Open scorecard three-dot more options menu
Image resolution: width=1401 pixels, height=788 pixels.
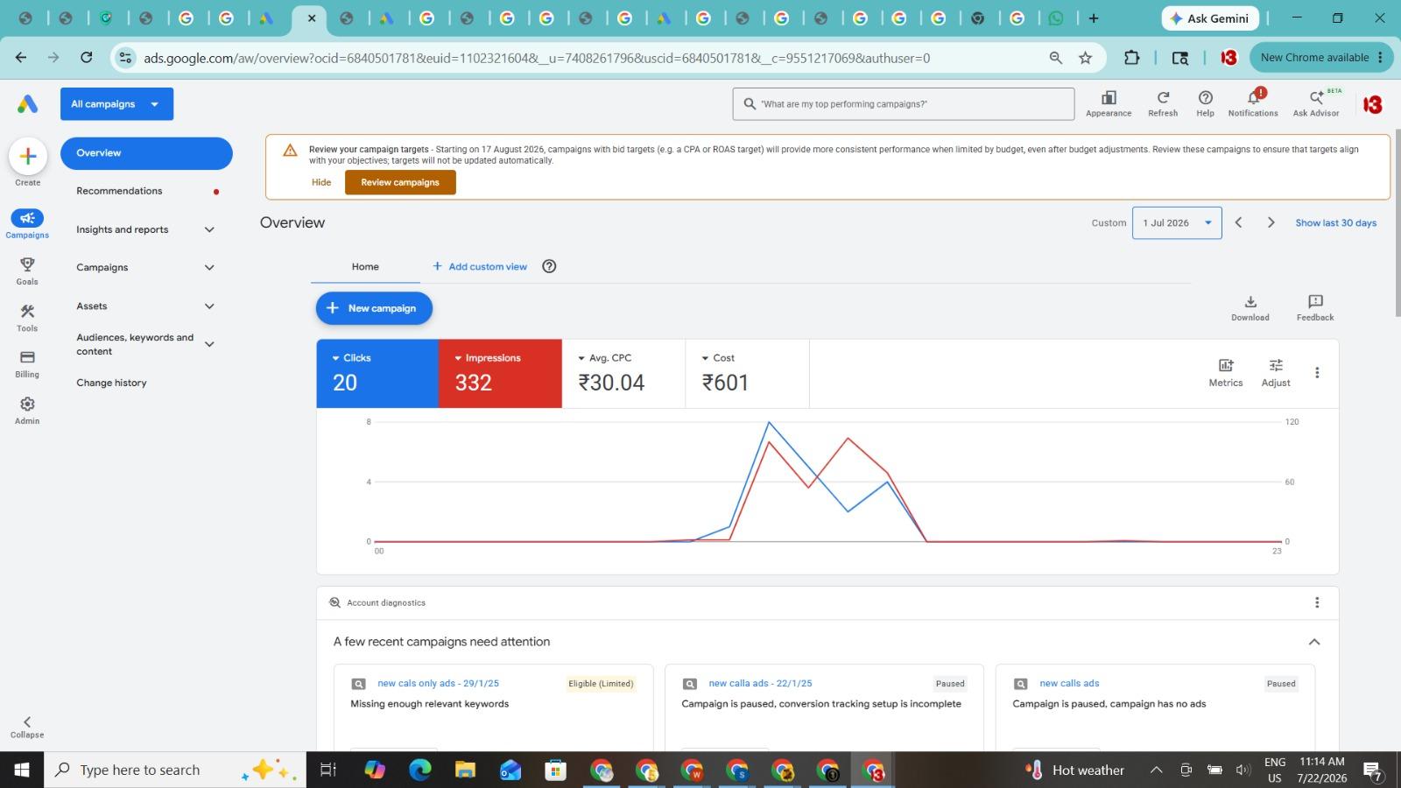tap(1317, 373)
